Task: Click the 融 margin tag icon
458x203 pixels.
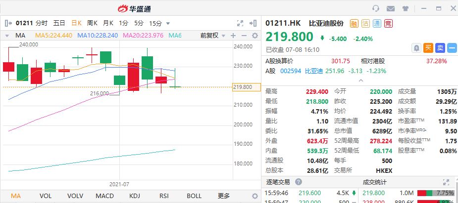Action: [354, 24]
